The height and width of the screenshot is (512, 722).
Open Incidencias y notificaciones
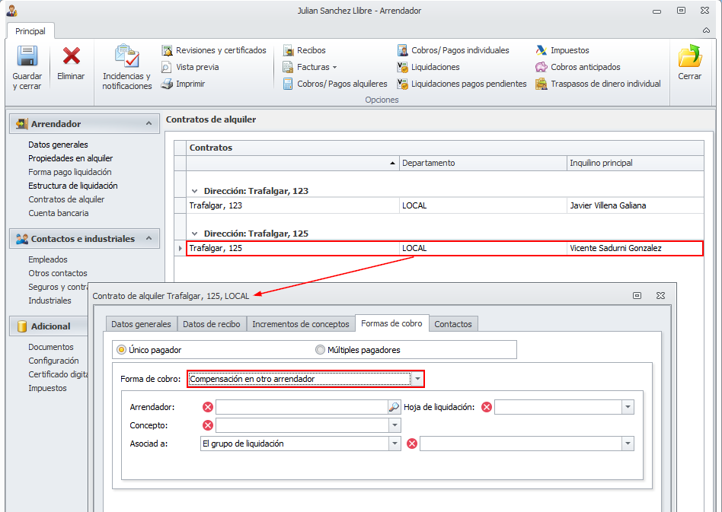point(126,68)
